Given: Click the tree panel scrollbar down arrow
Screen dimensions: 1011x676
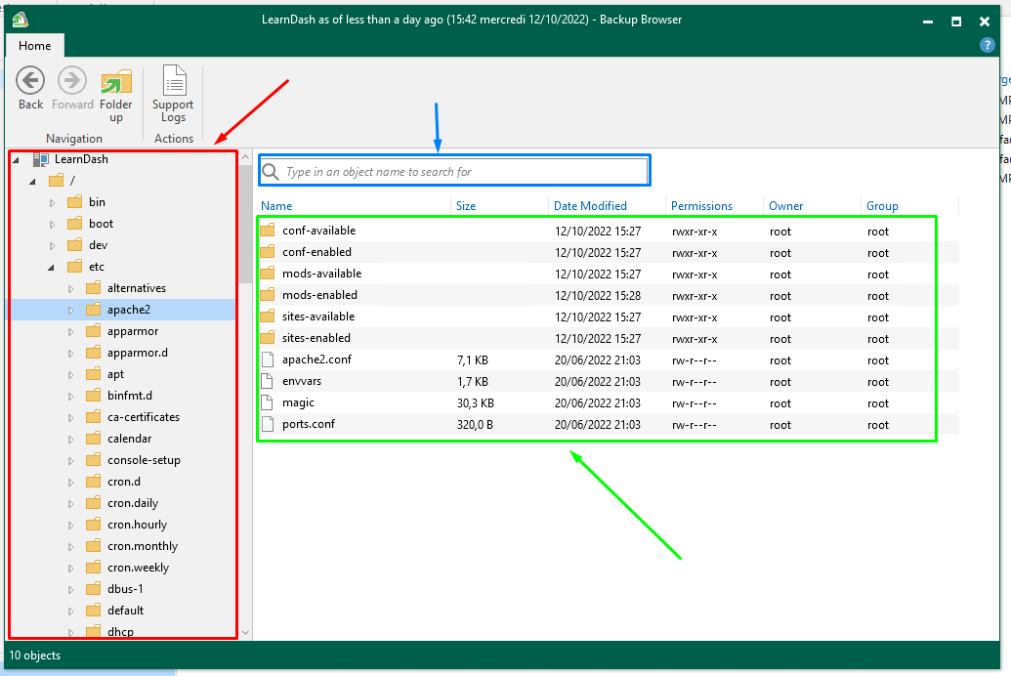Looking at the screenshot, I should (x=245, y=633).
